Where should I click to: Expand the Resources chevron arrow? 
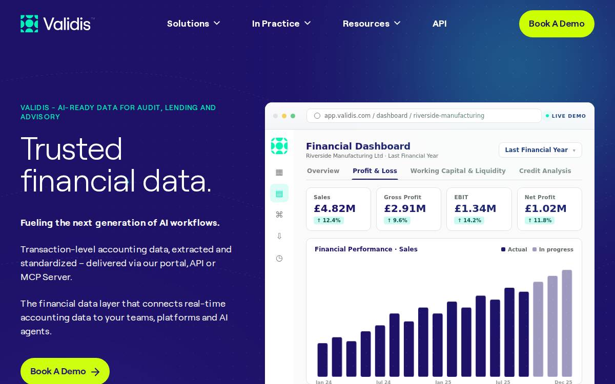pyautogui.click(x=397, y=24)
